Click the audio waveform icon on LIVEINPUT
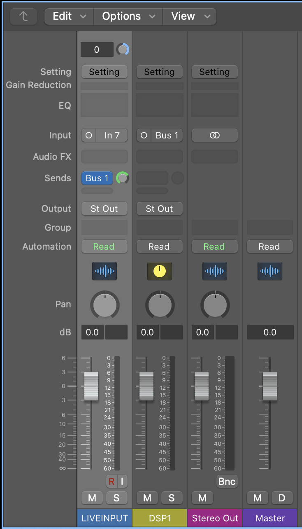Viewport: 302px width, 529px height. [x=105, y=271]
